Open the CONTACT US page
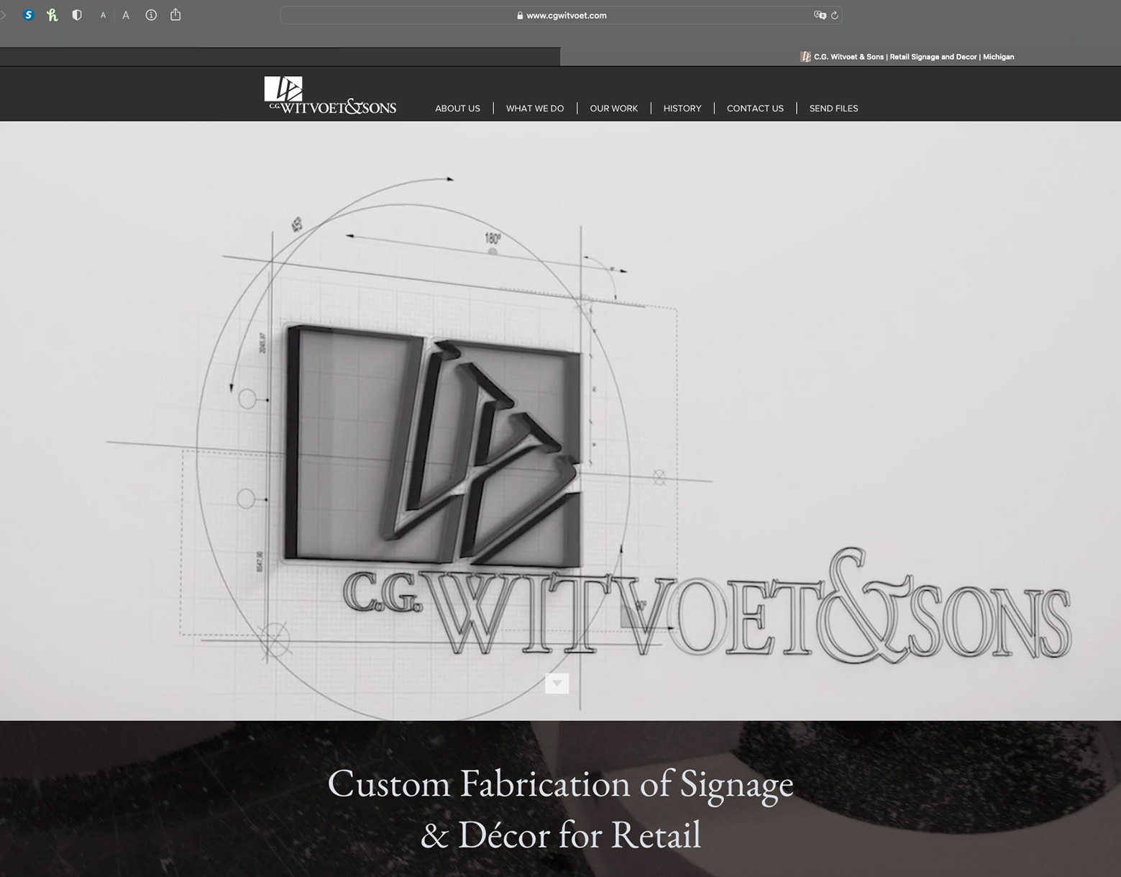The height and width of the screenshot is (877, 1121). [x=755, y=109]
